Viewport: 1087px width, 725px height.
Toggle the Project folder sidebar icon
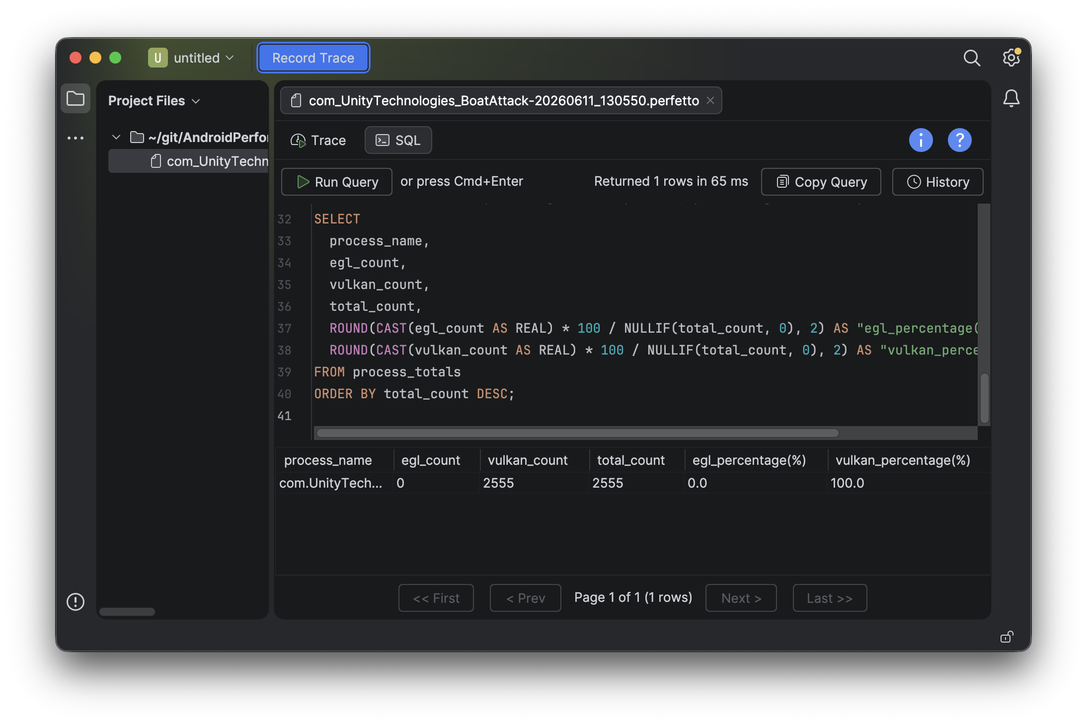coord(76,98)
